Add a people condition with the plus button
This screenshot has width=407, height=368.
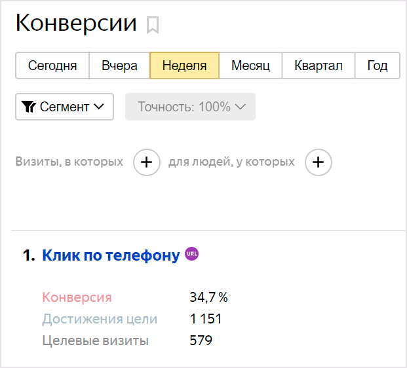pyautogui.click(x=319, y=162)
